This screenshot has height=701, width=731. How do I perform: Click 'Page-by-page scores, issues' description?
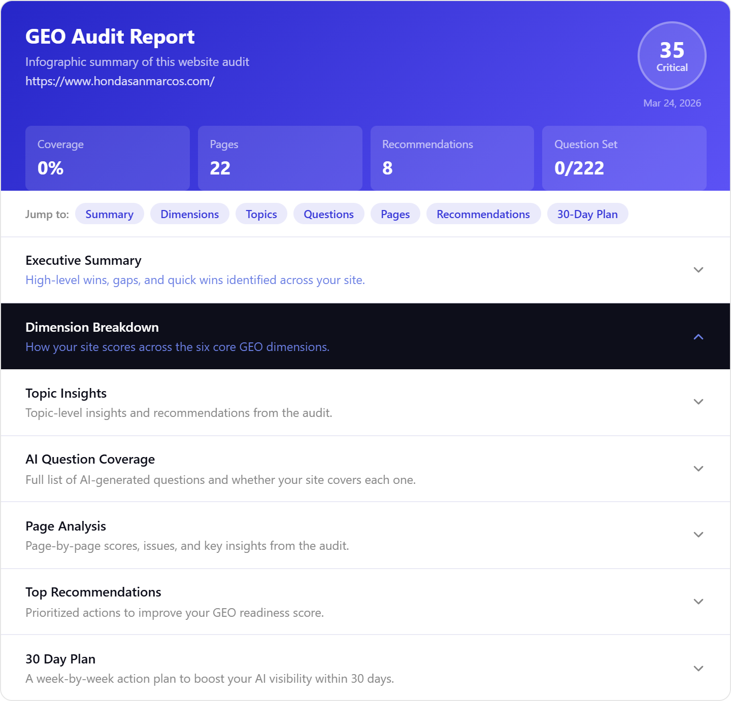pos(187,546)
